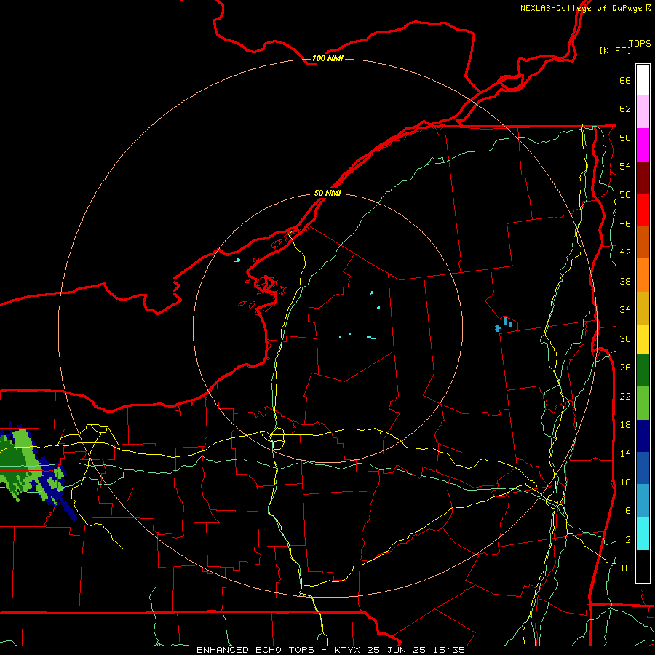Image resolution: width=655 pixels, height=655 pixels.
Task: Click the gold legend swatch
Action: (643, 308)
